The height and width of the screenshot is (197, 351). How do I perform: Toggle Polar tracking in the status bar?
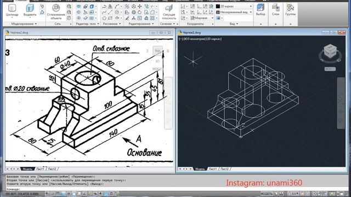coord(69,194)
